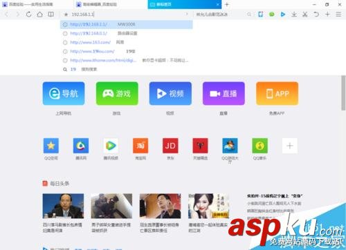Open the orange APP tile
This screenshot has height=250, width=346.
pyautogui.click(x=277, y=93)
